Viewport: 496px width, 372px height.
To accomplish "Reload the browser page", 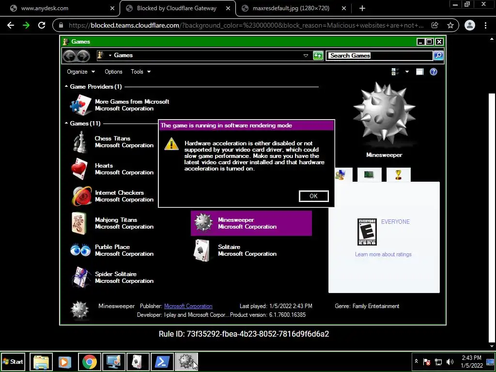I will pos(42,25).
